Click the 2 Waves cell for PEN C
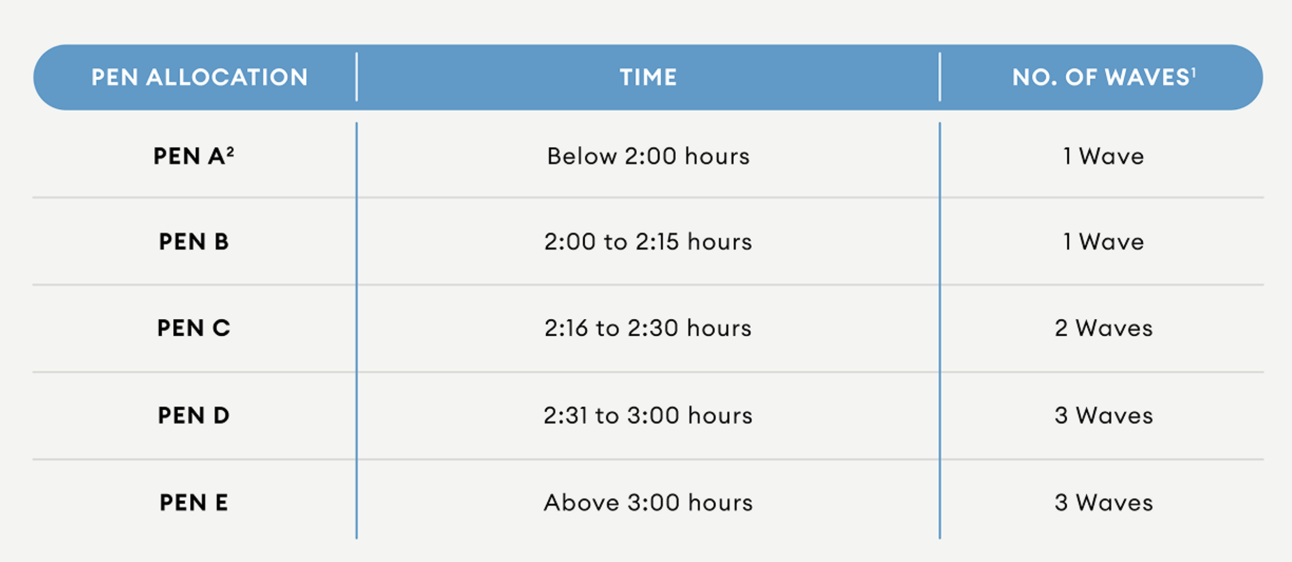This screenshot has width=1292, height=562. tap(1103, 328)
